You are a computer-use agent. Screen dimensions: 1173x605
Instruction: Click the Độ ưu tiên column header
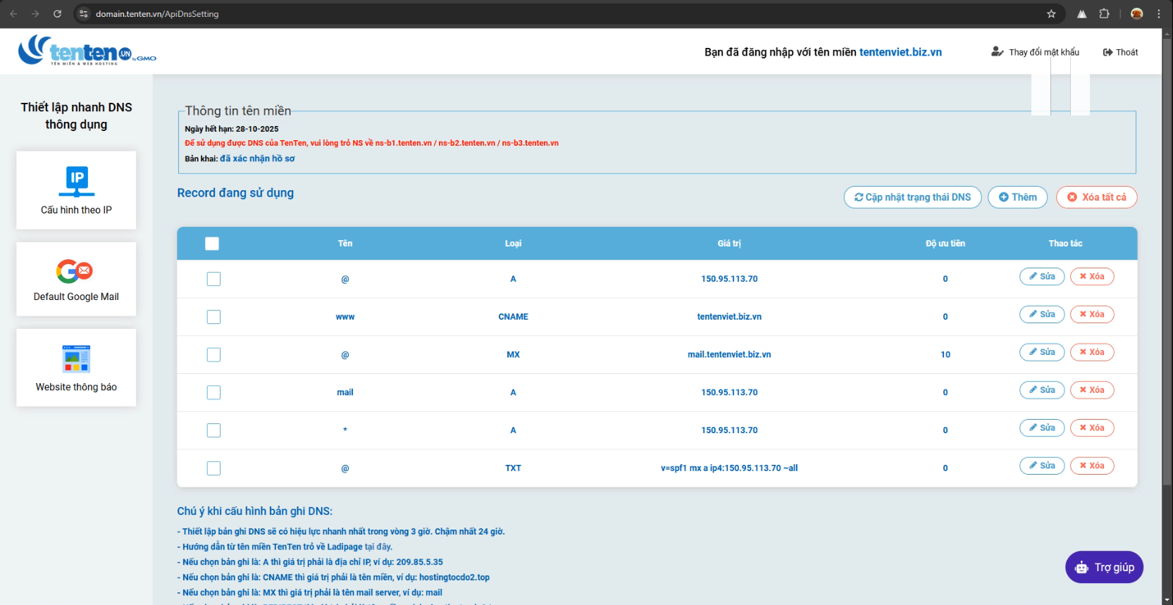pos(945,244)
